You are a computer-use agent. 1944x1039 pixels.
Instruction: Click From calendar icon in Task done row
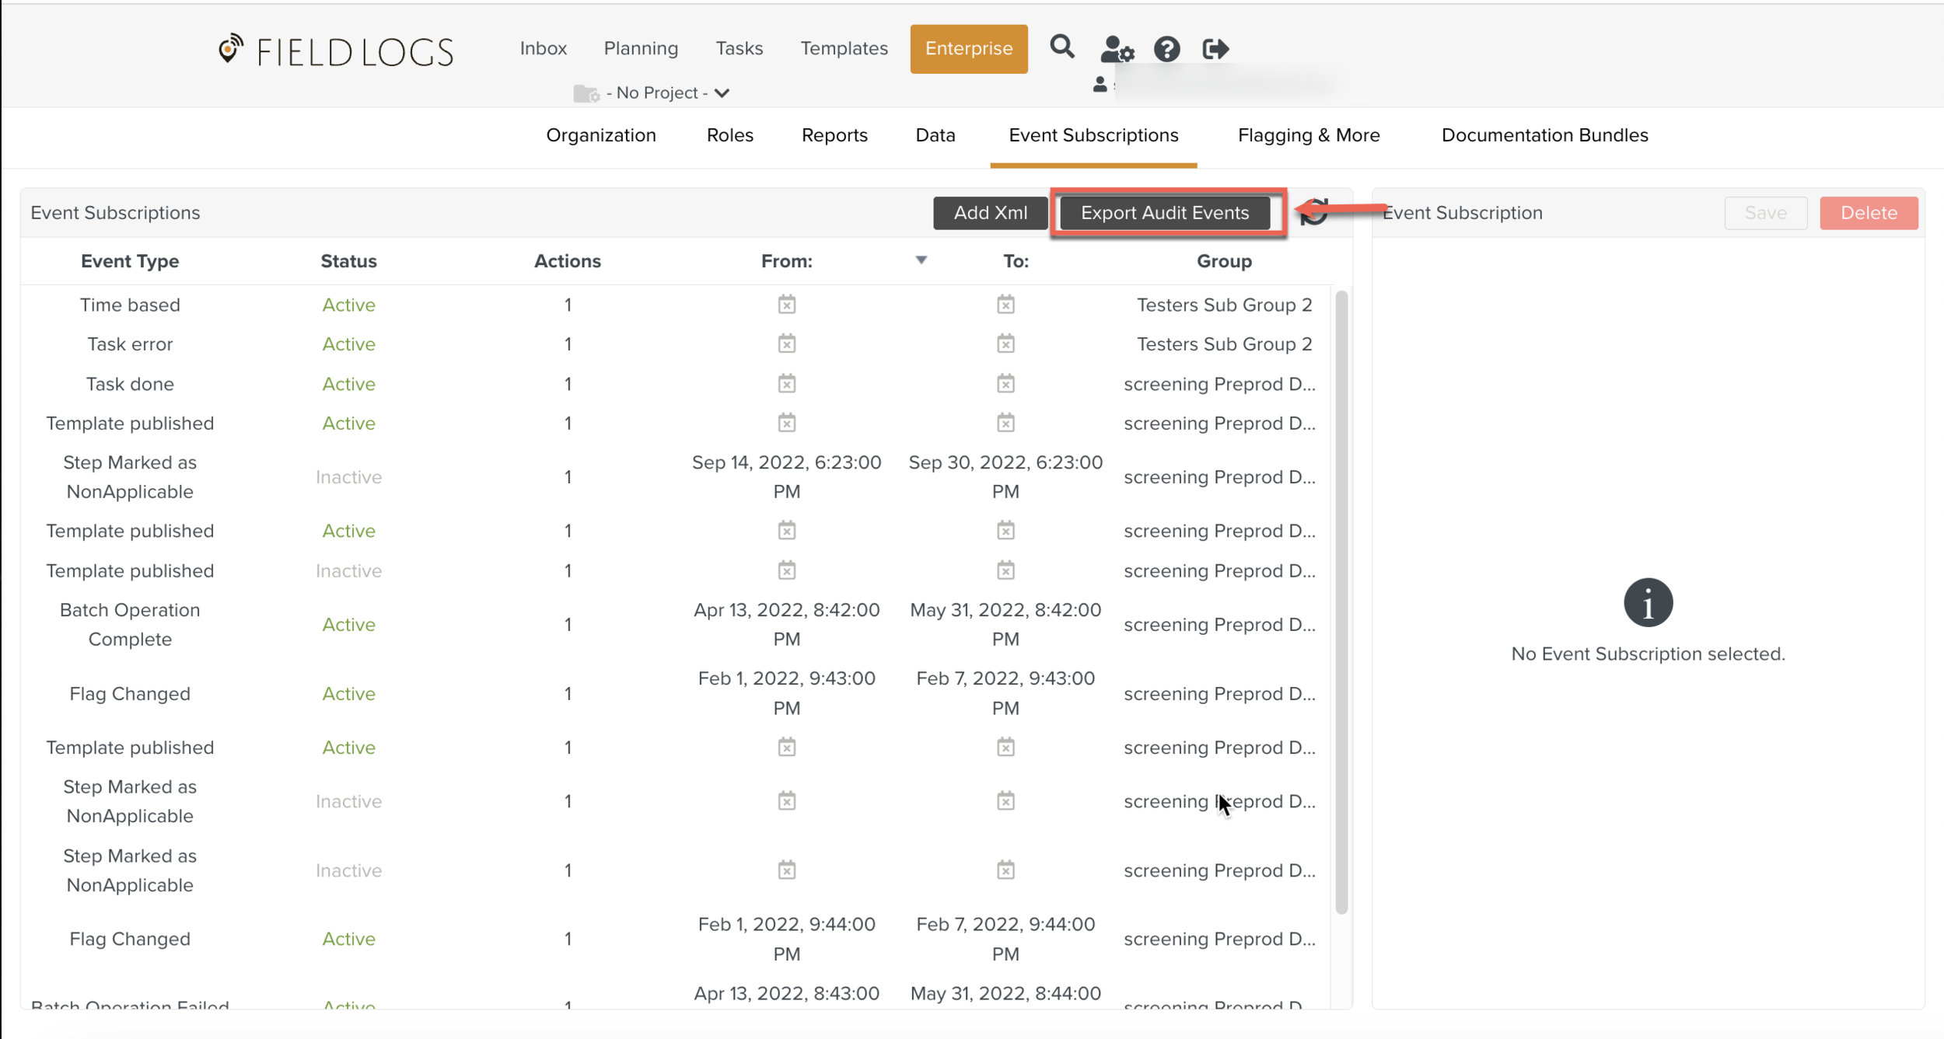pyautogui.click(x=786, y=384)
